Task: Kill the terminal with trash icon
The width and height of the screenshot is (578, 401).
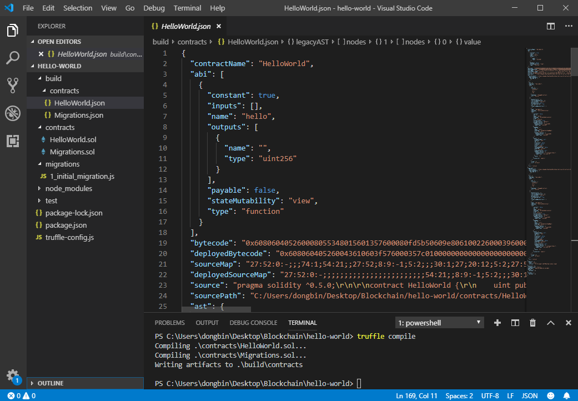Action: (x=532, y=323)
